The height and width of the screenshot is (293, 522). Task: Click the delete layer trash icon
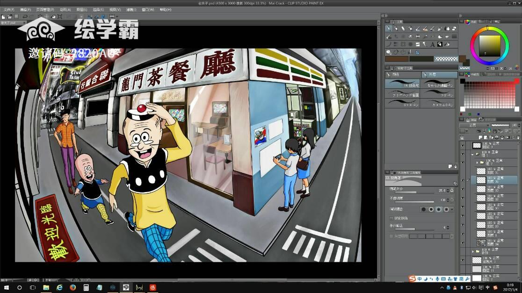click(x=518, y=137)
